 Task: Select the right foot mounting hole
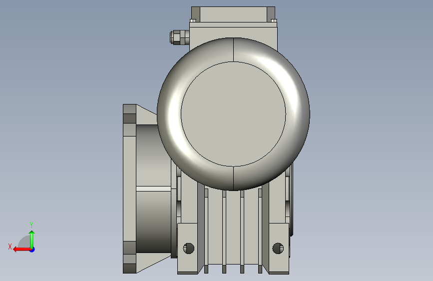coord(278,248)
